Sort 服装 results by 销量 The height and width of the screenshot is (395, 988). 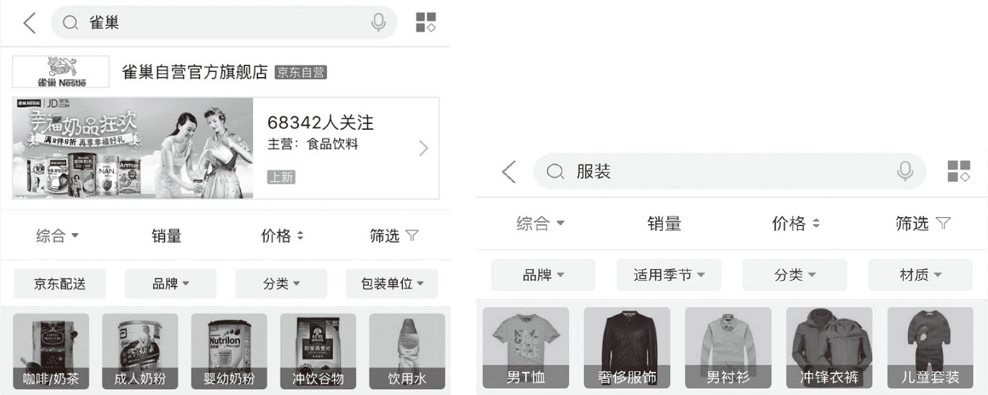pyautogui.click(x=664, y=223)
